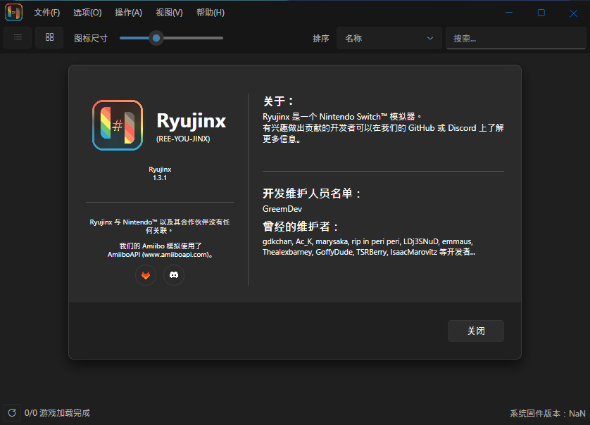Maximize the Ryujinx window
Viewport: 590px width, 425px height.
[x=541, y=13]
